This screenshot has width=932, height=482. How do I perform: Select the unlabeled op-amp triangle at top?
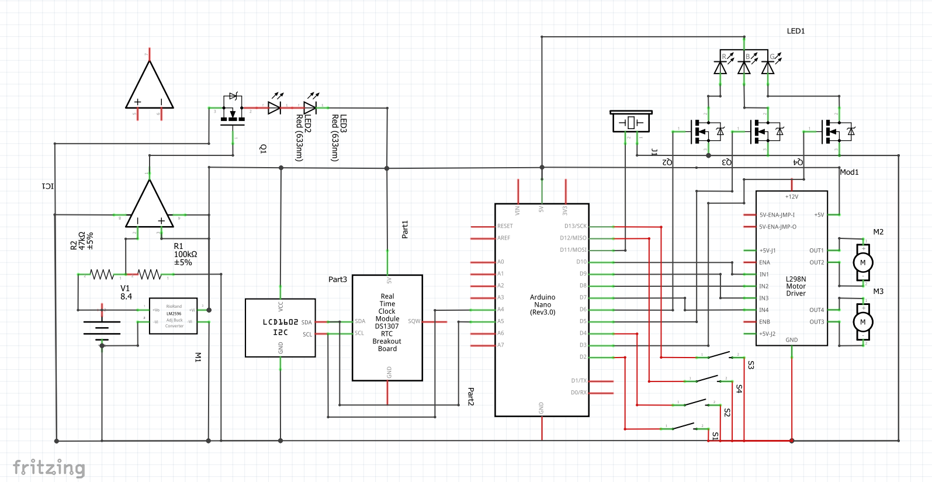150,85
